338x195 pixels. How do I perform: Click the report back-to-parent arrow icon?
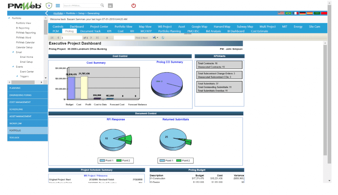(x=107, y=38)
